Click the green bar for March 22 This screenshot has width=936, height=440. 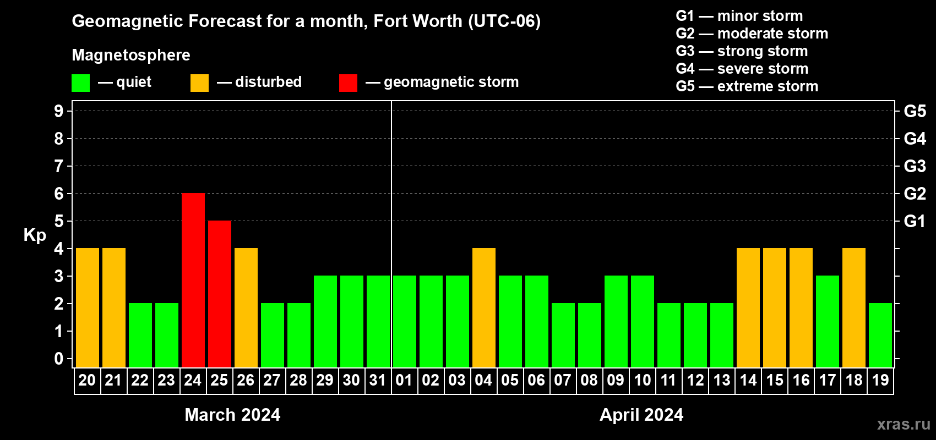(x=140, y=335)
